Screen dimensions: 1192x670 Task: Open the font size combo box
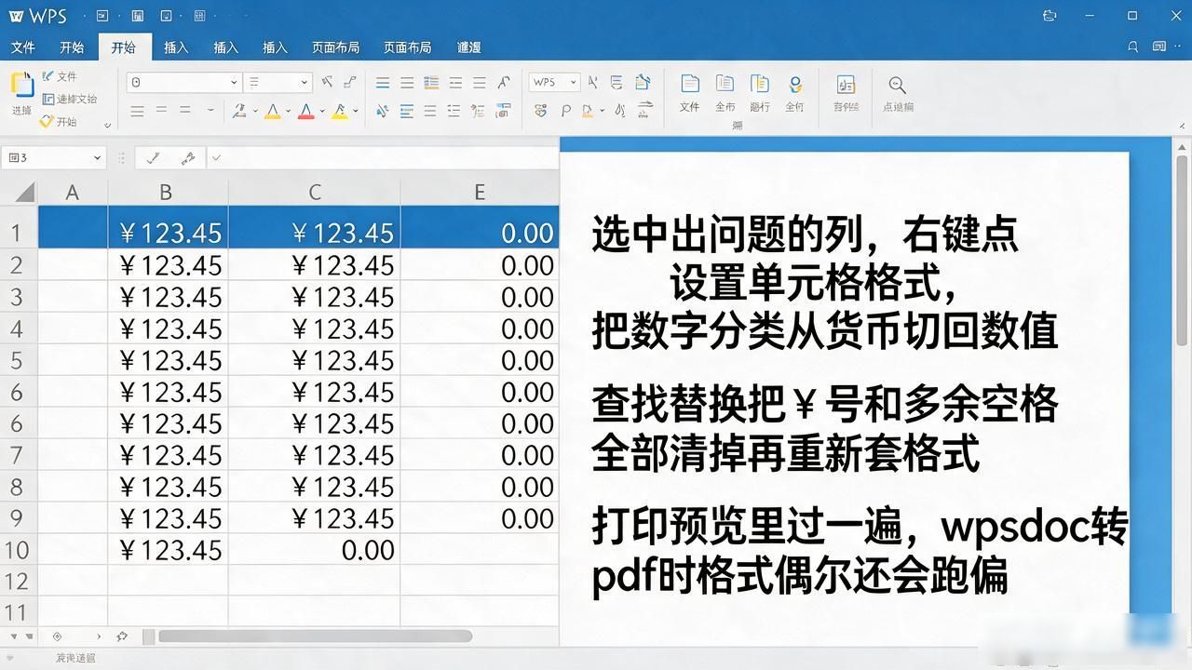click(x=278, y=83)
